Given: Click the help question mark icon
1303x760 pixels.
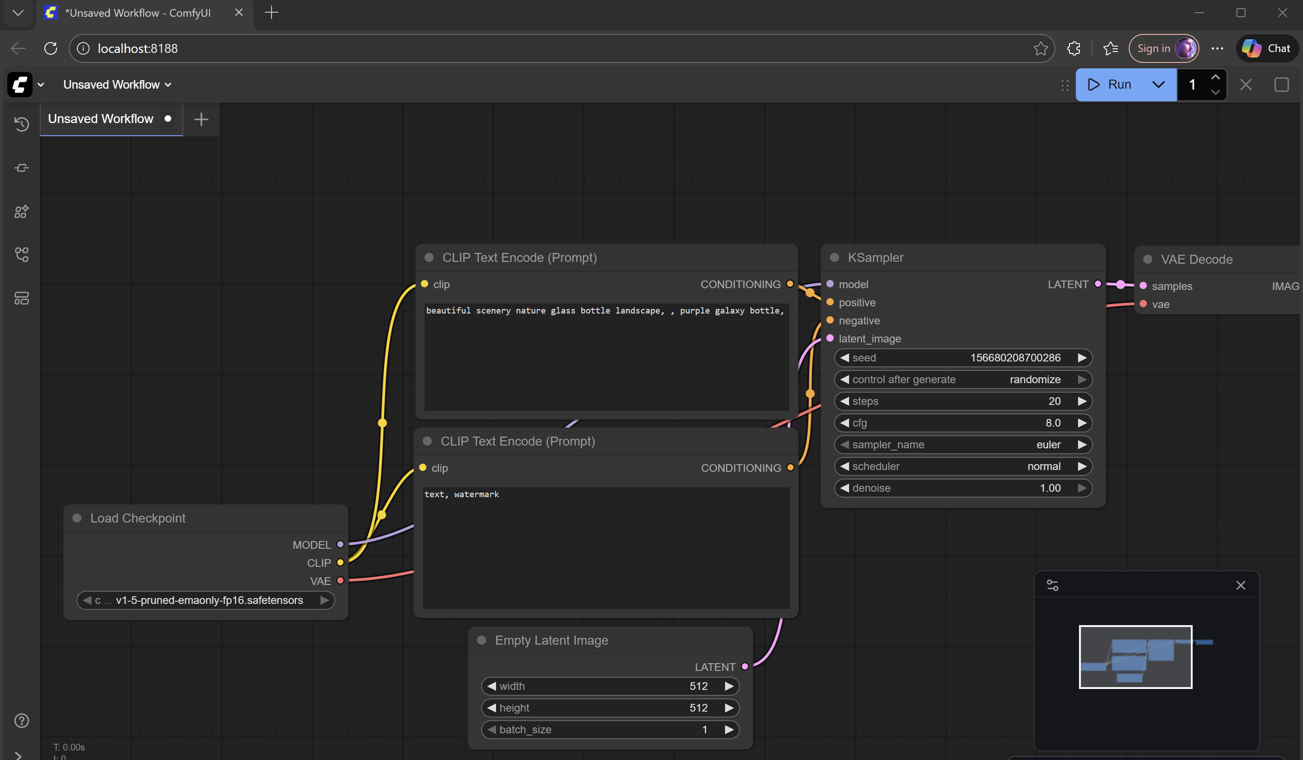Looking at the screenshot, I should [x=21, y=720].
